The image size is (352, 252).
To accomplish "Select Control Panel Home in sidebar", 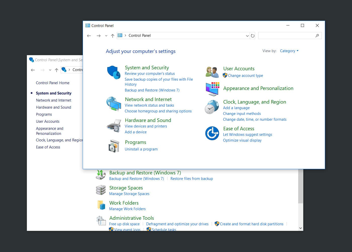I will click(53, 83).
